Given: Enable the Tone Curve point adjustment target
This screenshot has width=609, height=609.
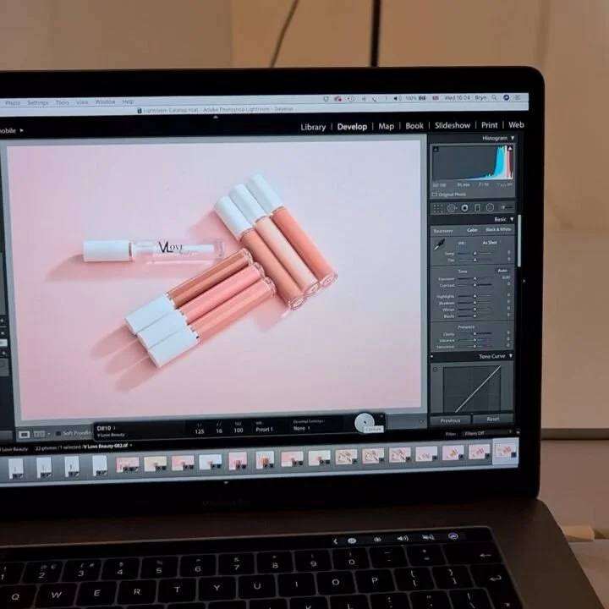Looking at the screenshot, I should [x=436, y=370].
